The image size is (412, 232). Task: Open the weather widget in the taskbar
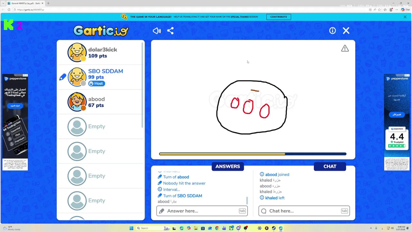tap(11, 228)
